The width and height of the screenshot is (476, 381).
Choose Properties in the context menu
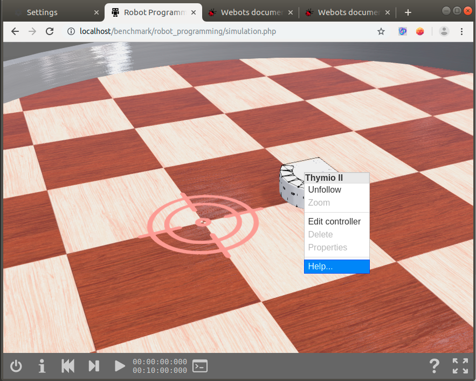click(337, 247)
